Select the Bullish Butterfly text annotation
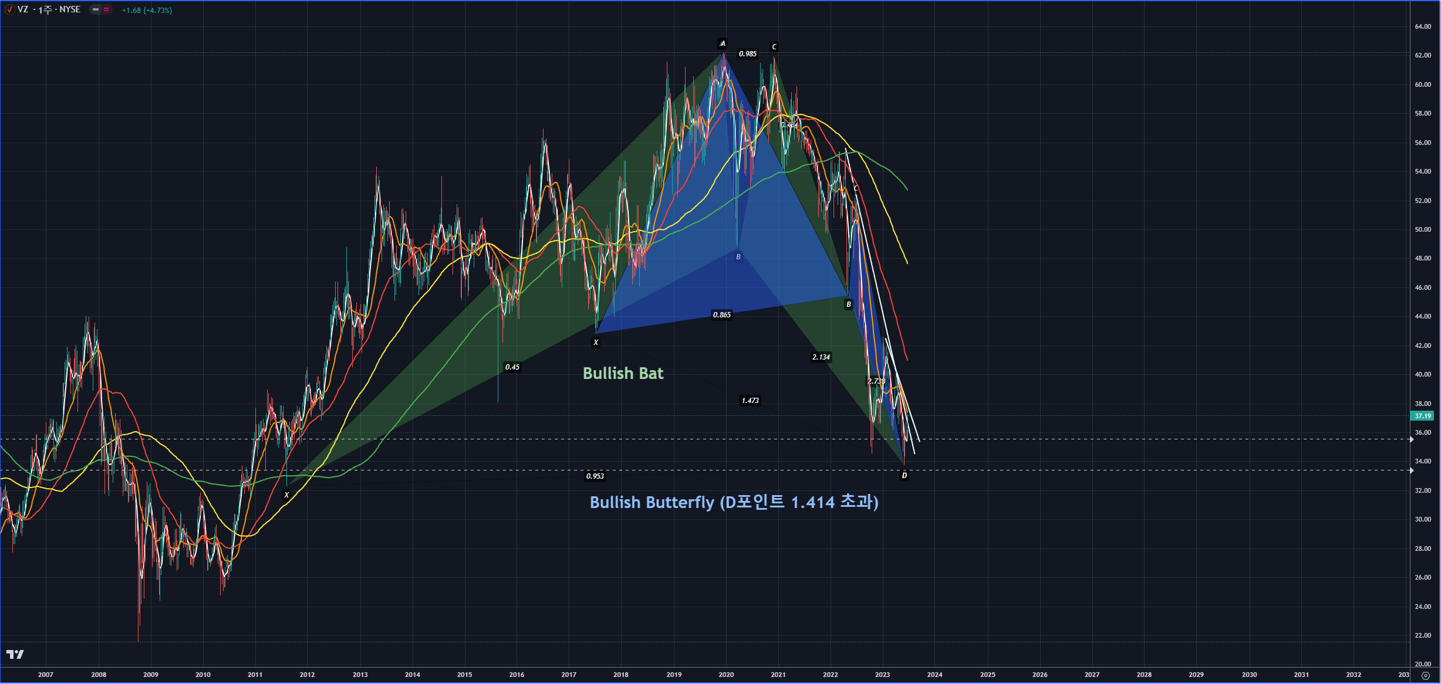1441x684 pixels. (734, 503)
